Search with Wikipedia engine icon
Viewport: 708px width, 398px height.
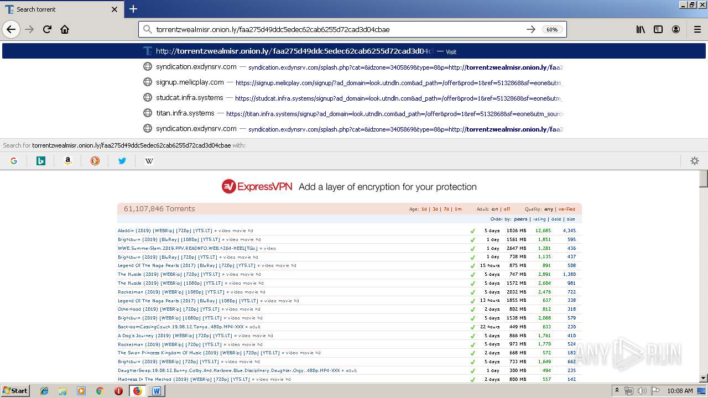coord(149,161)
